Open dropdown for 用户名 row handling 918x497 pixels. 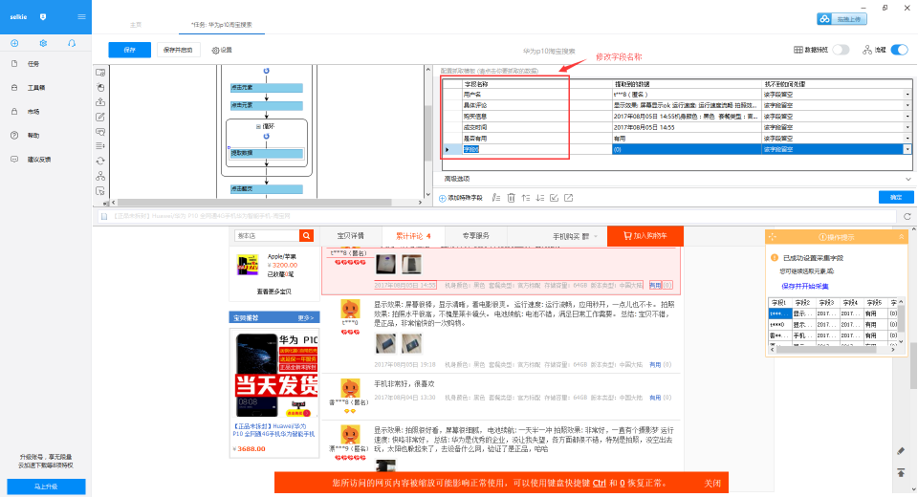[907, 95]
